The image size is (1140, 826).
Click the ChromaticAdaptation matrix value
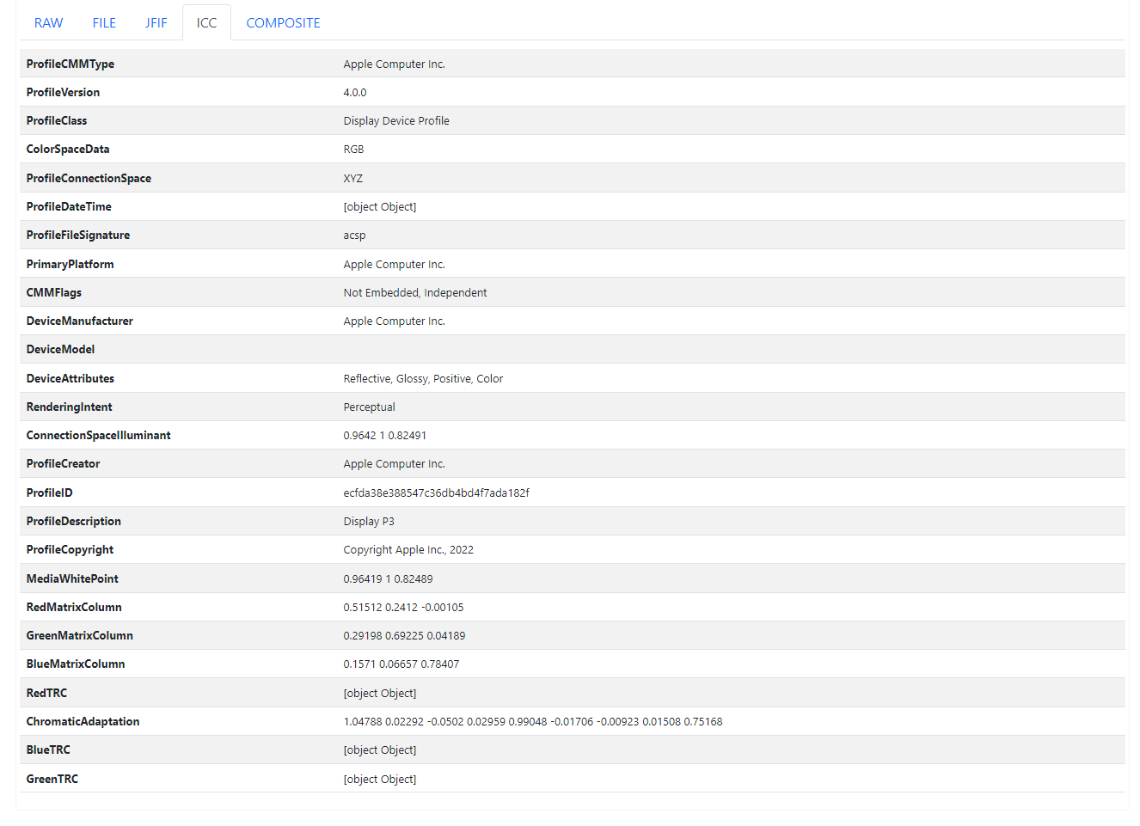coord(533,722)
